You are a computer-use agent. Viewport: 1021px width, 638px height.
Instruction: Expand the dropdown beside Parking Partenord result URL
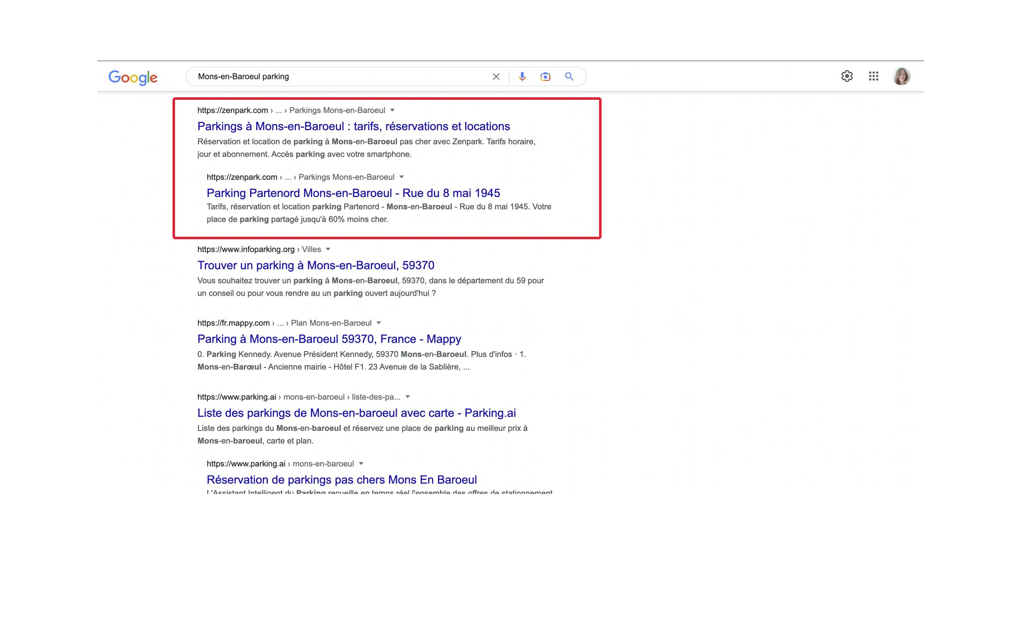[x=401, y=177]
